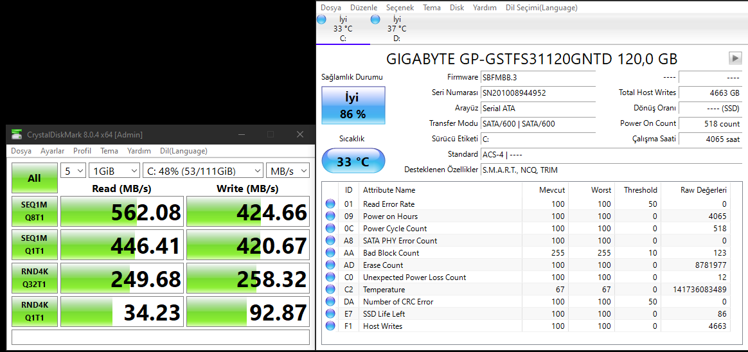
Task: Open Disk menu in CrystalDiskInfo
Action: pos(457,8)
